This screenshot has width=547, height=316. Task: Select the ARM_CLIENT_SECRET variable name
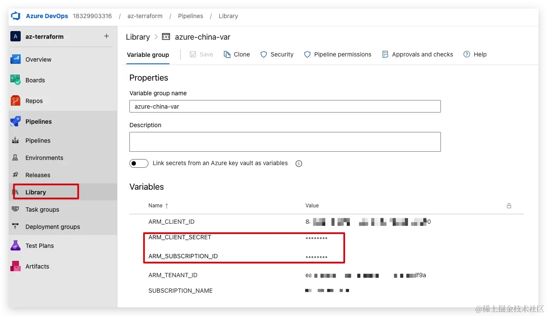pyautogui.click(x=180, y=237)
